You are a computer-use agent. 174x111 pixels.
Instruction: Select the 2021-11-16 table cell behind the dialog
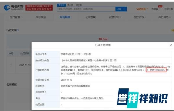pyautogui.click(x=25, y=65)
